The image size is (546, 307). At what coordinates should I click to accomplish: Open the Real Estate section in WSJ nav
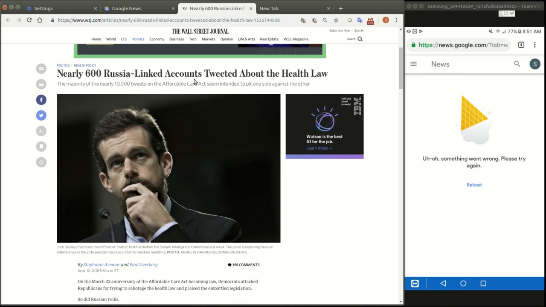[269, 39]
